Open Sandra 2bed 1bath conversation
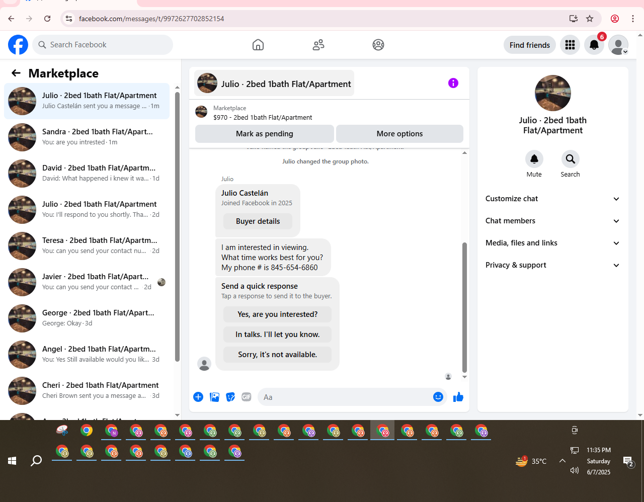 87,137
